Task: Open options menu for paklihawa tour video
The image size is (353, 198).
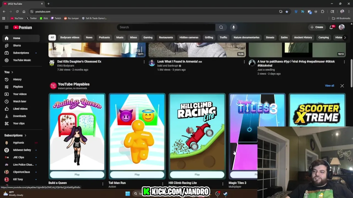Action: point(344,62)
